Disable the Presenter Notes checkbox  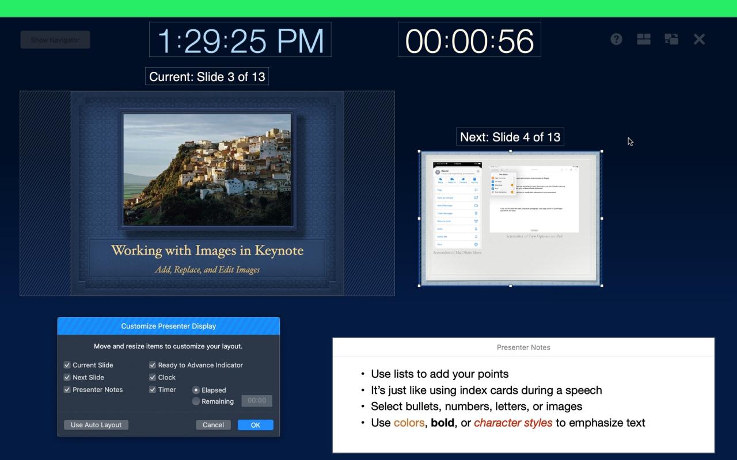[67, 390]
